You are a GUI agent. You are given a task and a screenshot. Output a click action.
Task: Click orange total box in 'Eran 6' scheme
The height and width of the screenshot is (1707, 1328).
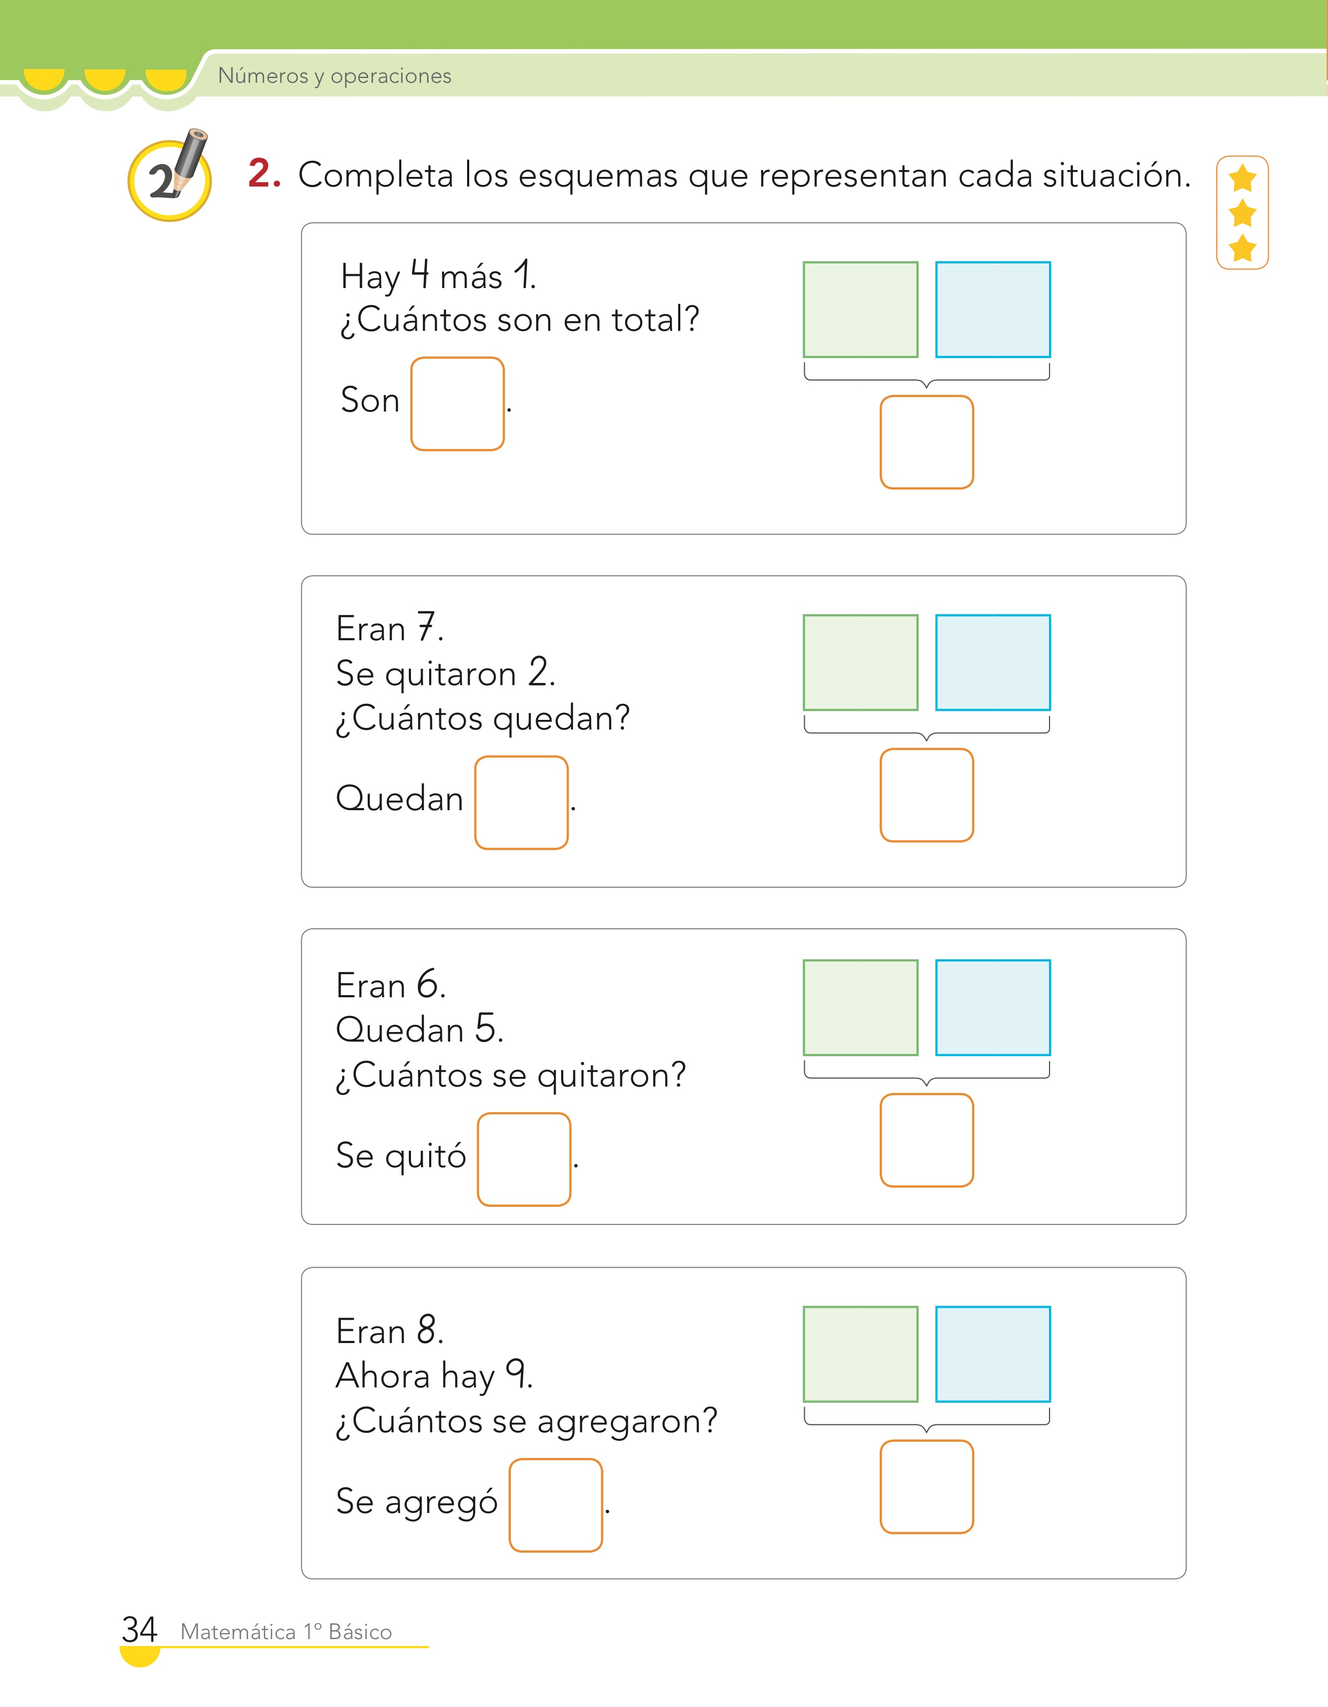tap(926, 1139)
